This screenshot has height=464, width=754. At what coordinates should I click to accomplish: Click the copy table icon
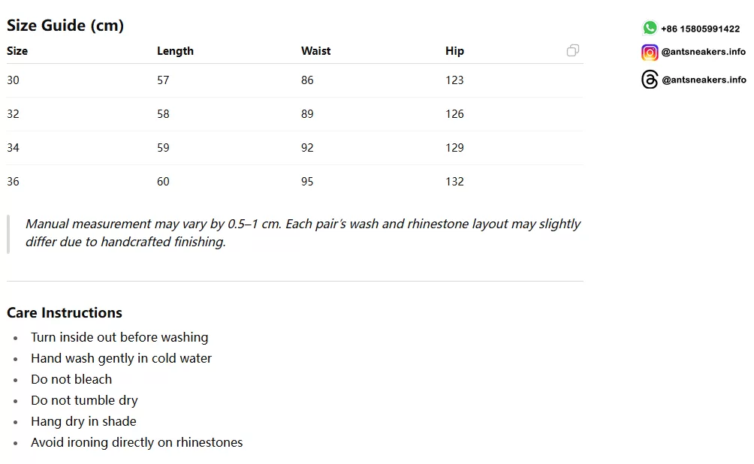(x=573, y=50)
